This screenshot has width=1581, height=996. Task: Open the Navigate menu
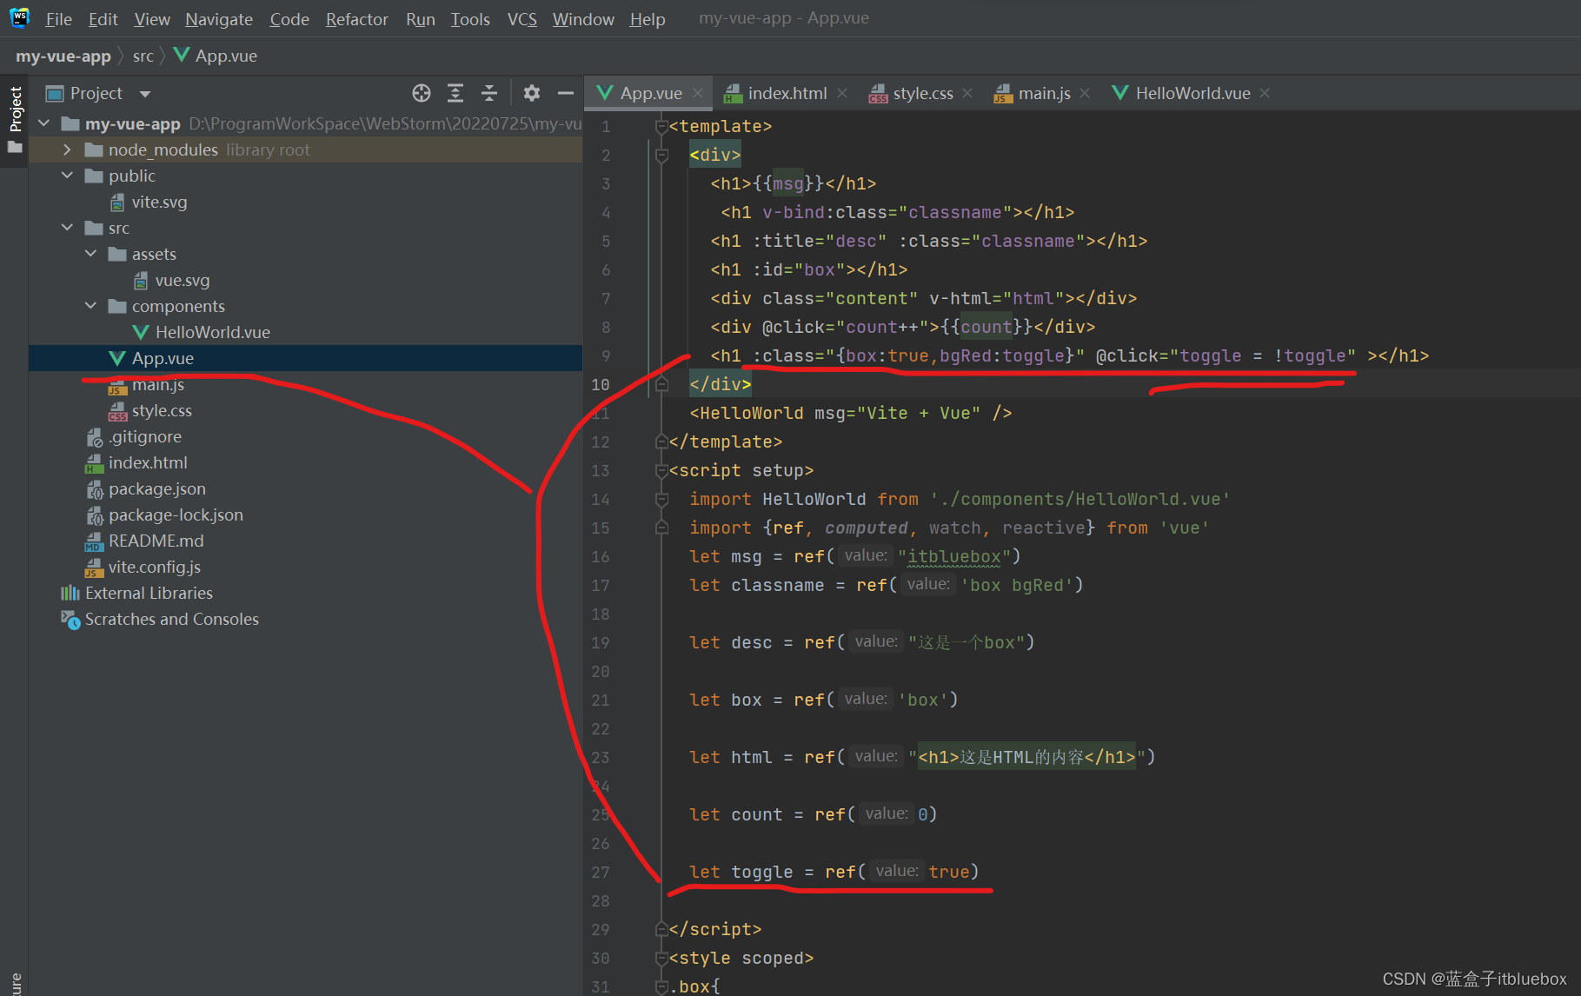click(219, 19)
